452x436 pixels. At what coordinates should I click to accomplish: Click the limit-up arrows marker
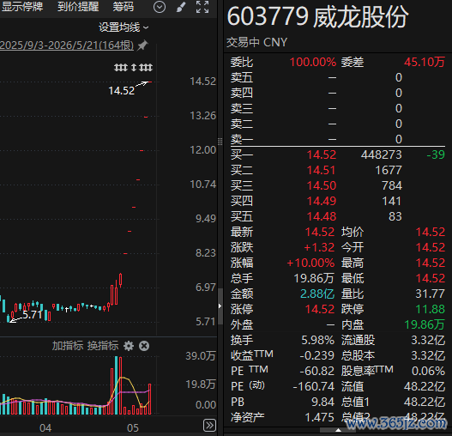click(x=133, y=68)
